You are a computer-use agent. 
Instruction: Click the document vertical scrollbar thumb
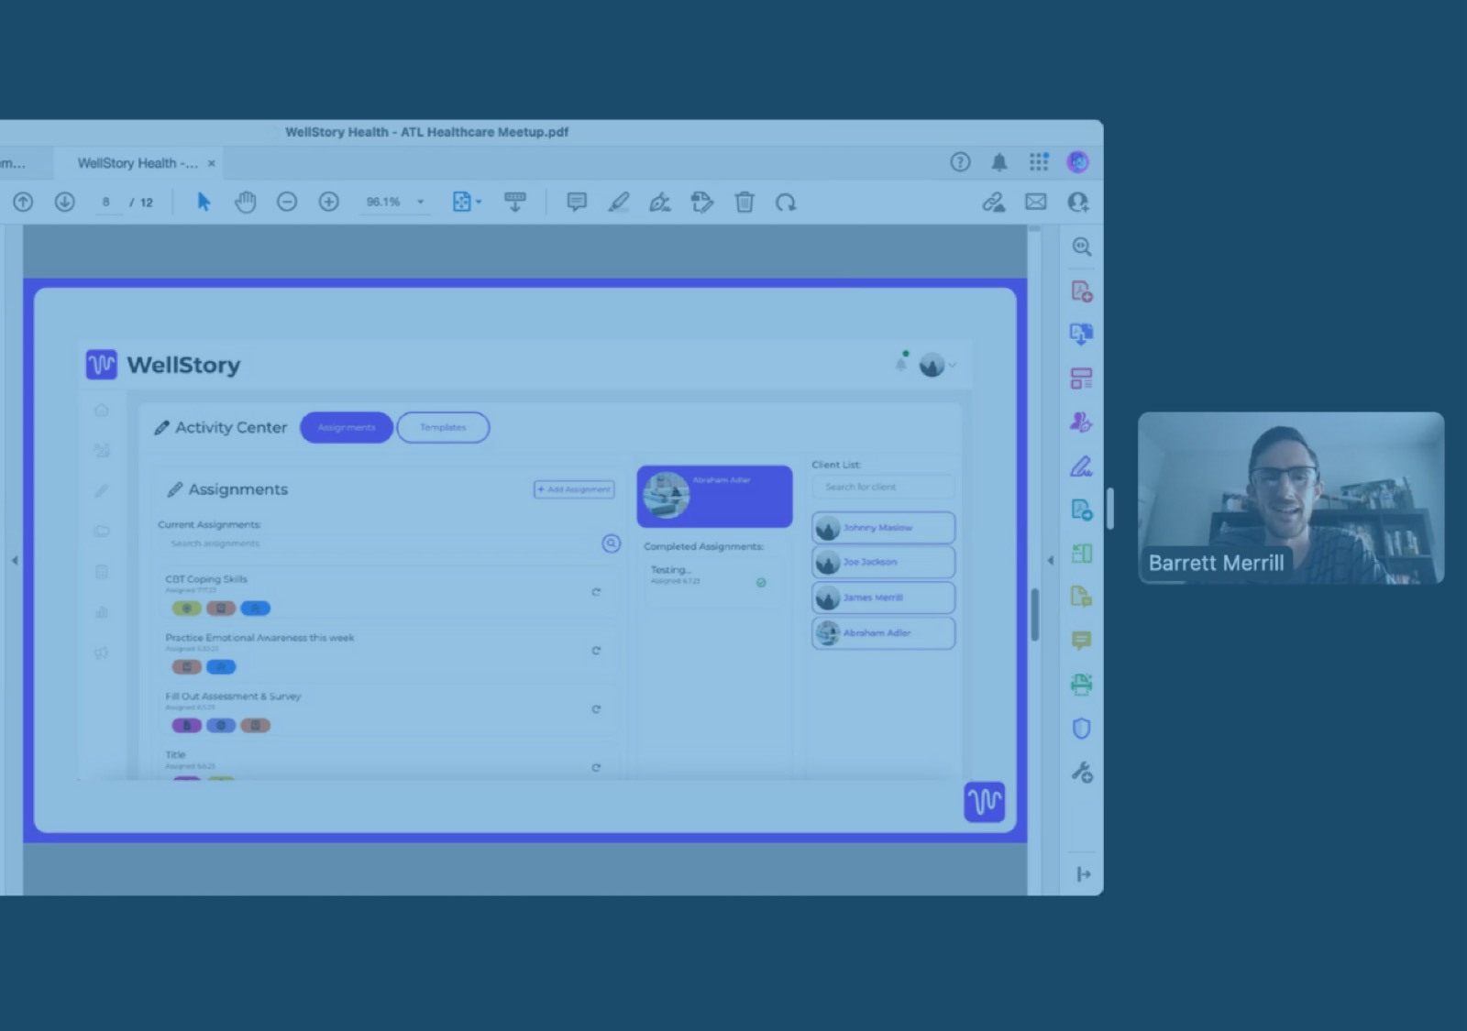(x=1034, y=613)
